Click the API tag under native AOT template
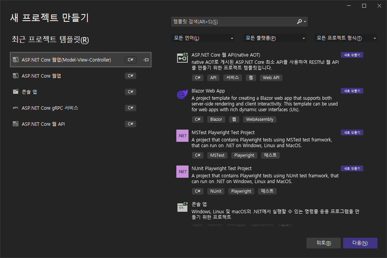Screen dimensions: 387x258 point(213,78)
